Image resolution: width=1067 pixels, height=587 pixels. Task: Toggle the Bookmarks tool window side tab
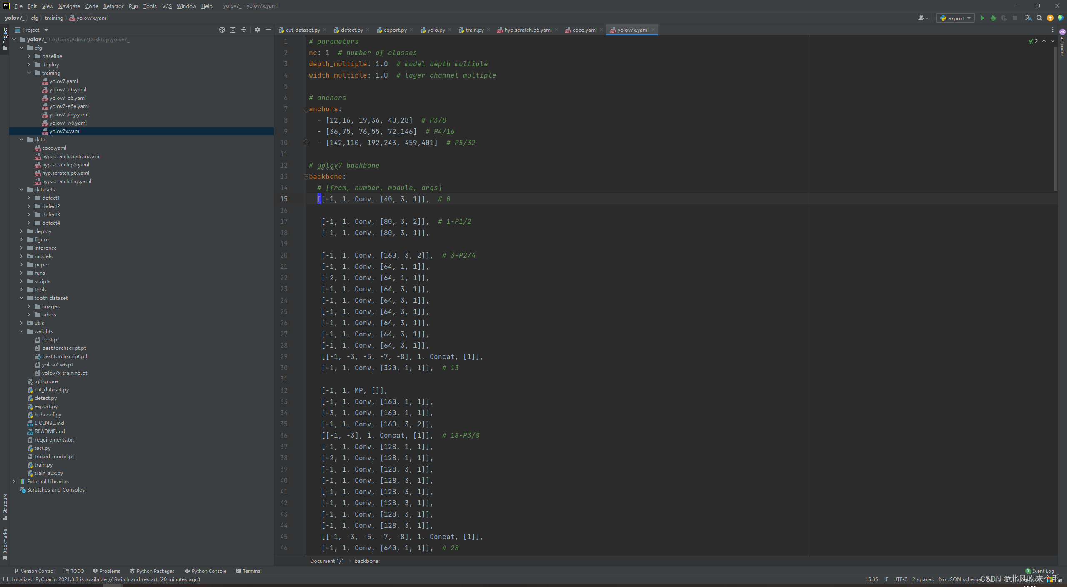[5, 544]
